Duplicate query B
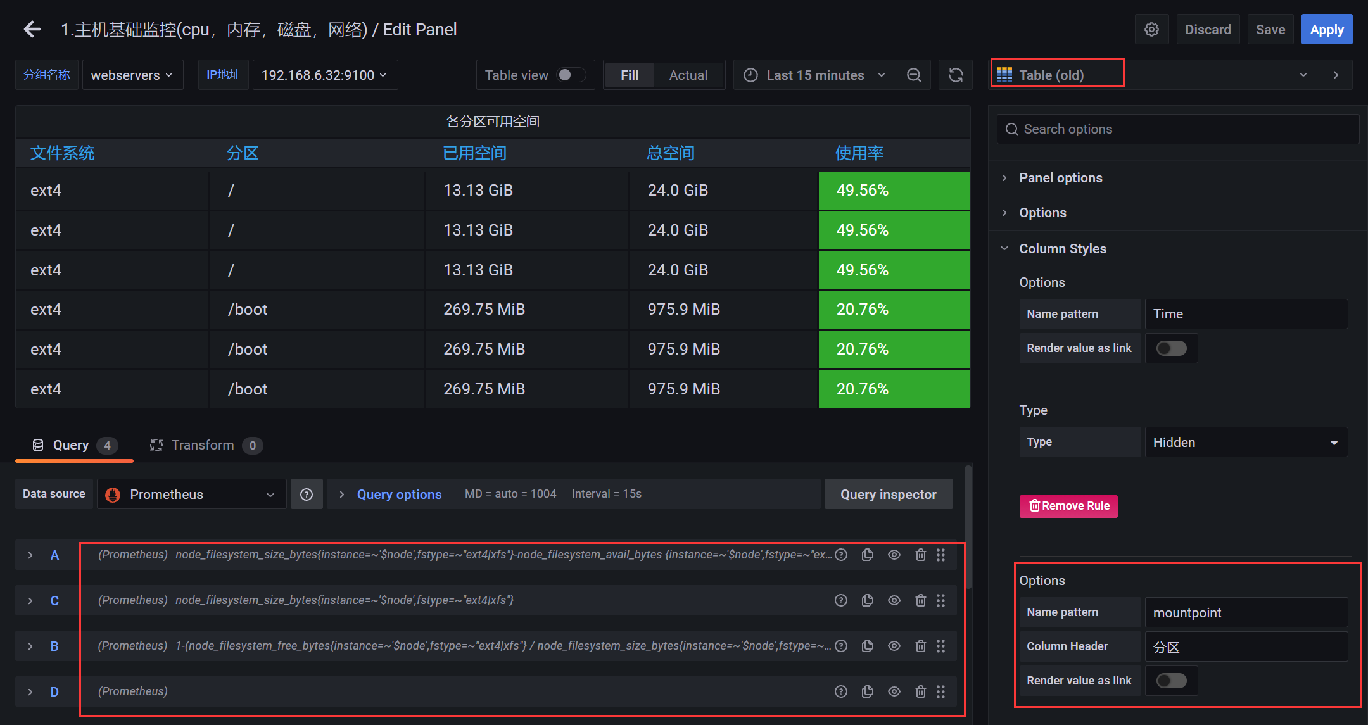This screenshot has width=1368, height=725. pyautogui.click(x=868, y=646)
